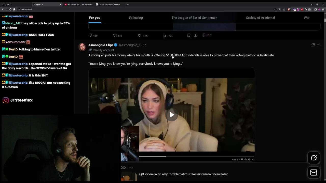The height and width of the screenshot is (183, 326).
Task: Open Brave Shields lion icon
Action: coord(289,9)
